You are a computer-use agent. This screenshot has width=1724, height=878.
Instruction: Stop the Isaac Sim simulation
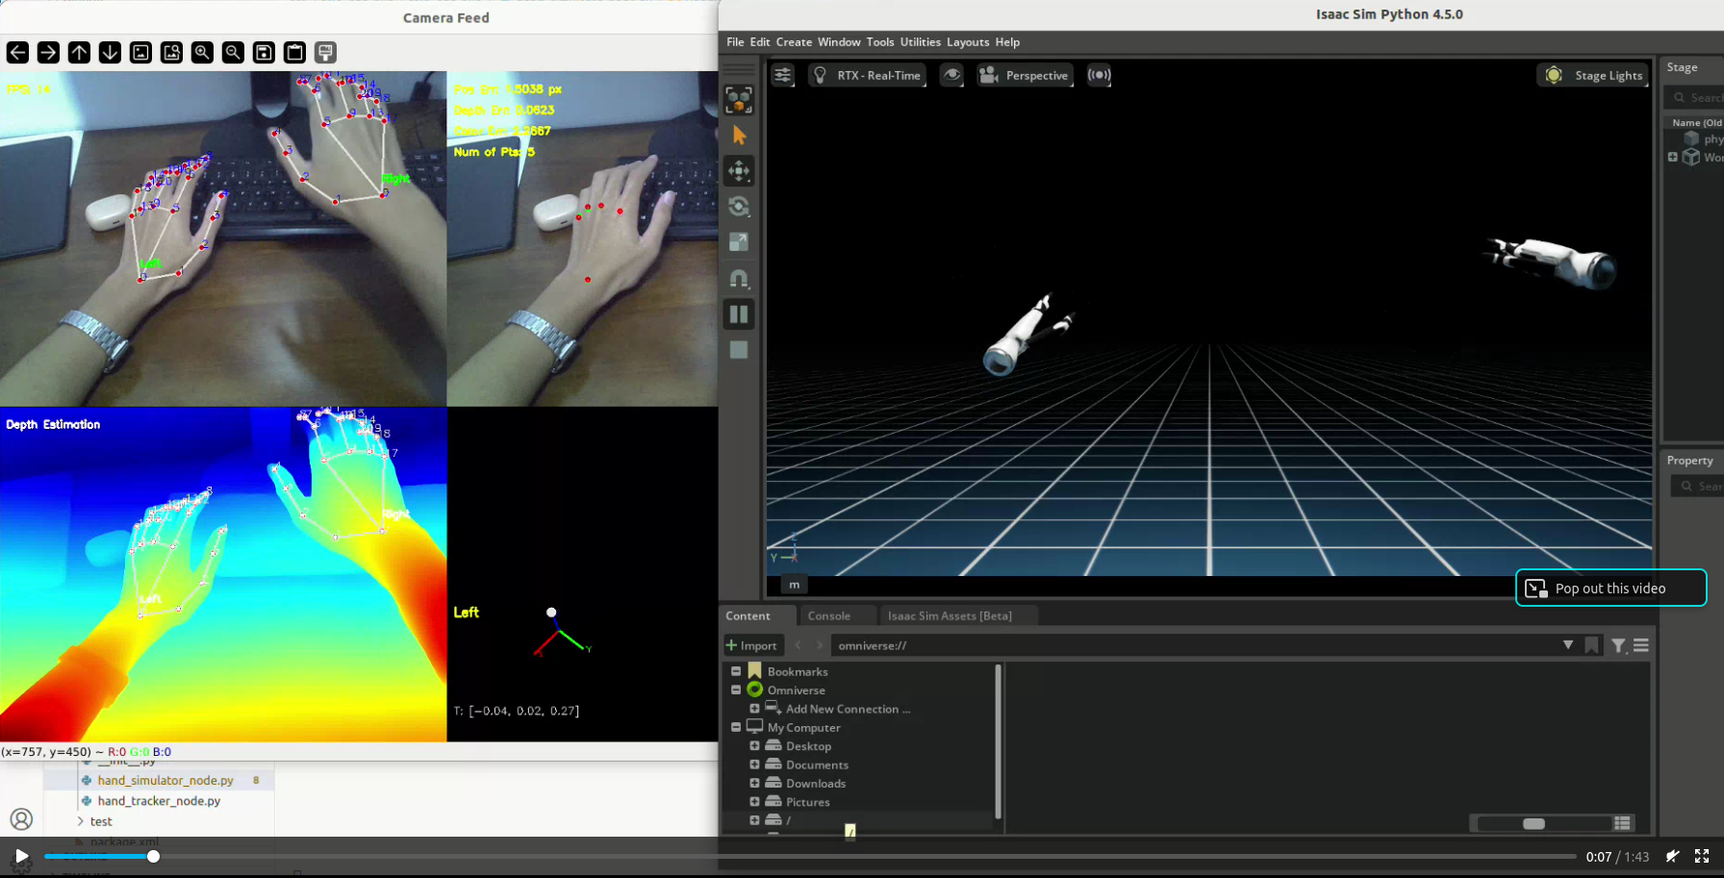click(x=739, y=350)
